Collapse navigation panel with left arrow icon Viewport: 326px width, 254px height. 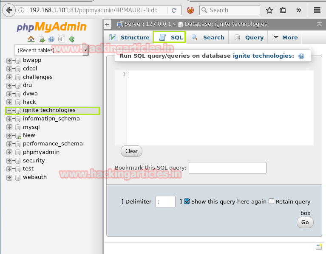(x=107, y=25)
